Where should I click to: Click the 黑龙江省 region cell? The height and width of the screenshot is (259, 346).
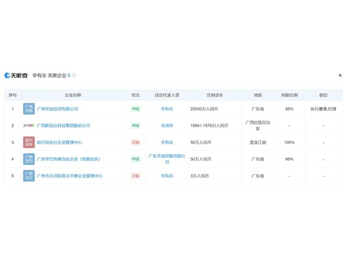(x=258, y=142)
